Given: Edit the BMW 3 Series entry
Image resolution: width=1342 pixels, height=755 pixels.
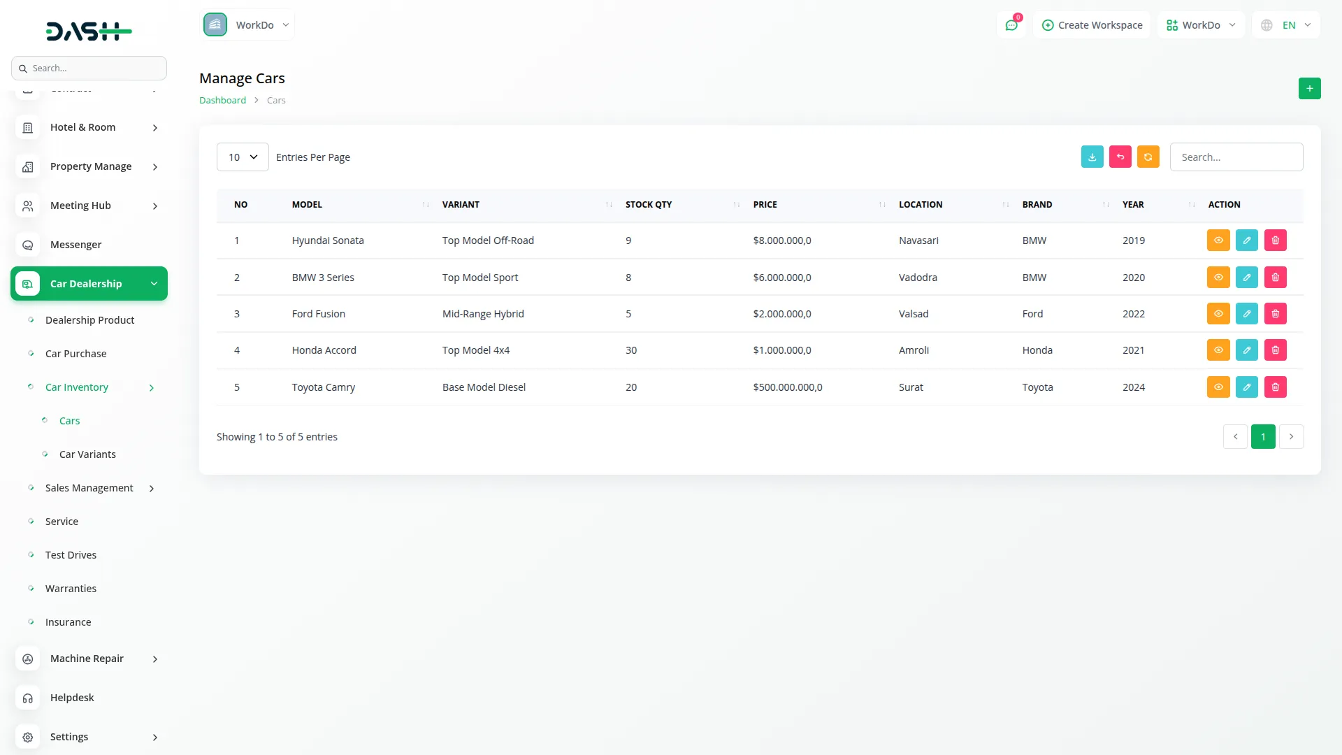Looking at the screenshot, I should (x=1246, y=278).
